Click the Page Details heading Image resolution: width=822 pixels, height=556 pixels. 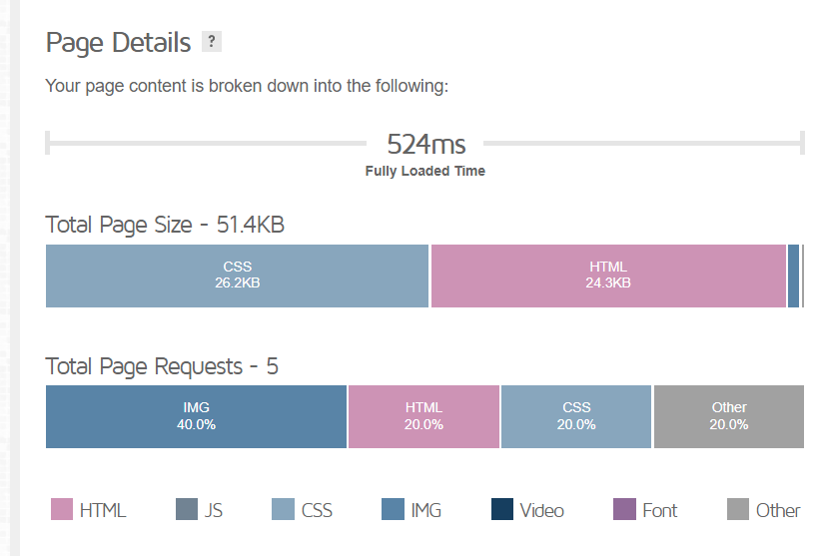click(118, 43)
